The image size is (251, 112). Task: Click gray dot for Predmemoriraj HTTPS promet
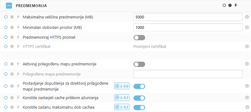(x=12, y=37)
